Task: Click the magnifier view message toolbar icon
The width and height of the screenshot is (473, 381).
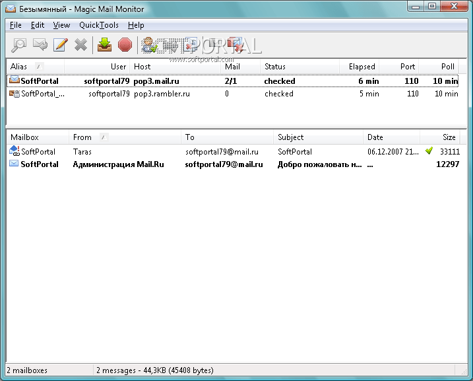Action: click(19, 45)
